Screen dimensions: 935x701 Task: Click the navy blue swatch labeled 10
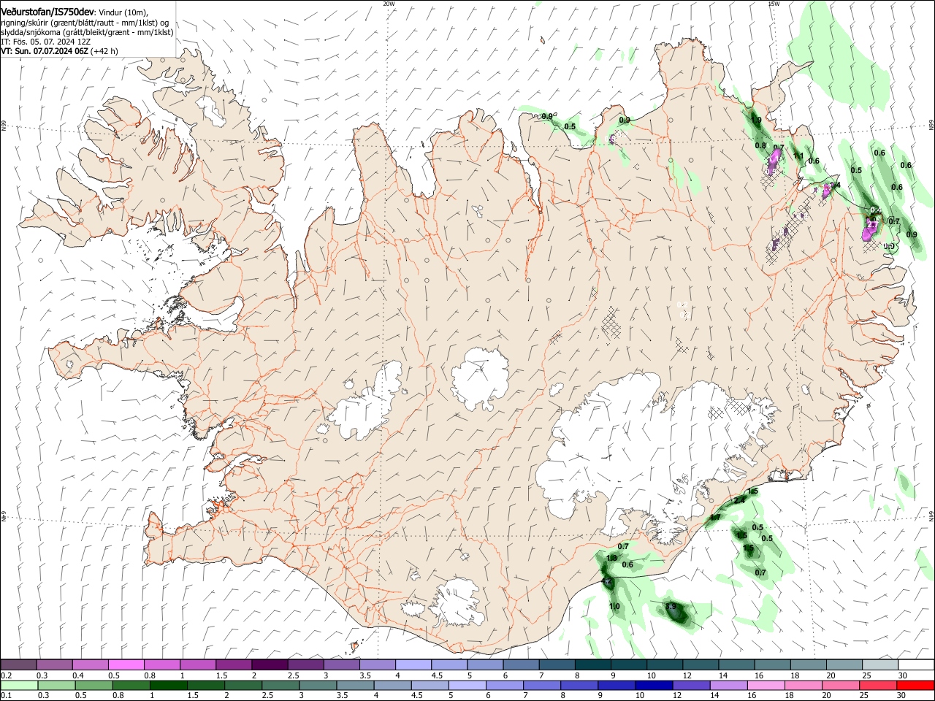pyautogui.click(x=654, y=685)
